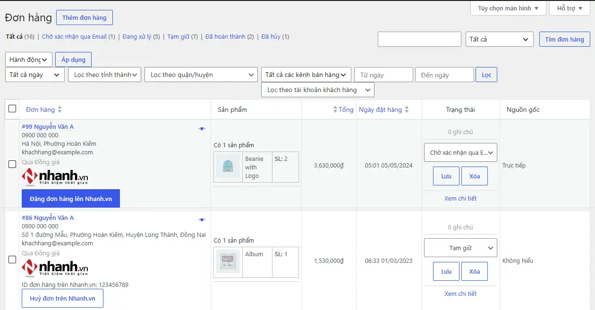Image resolution: width=595 pixels, height=310 pixels.
Task: Click the Từ ngày date field
Action: click(383, 75)
